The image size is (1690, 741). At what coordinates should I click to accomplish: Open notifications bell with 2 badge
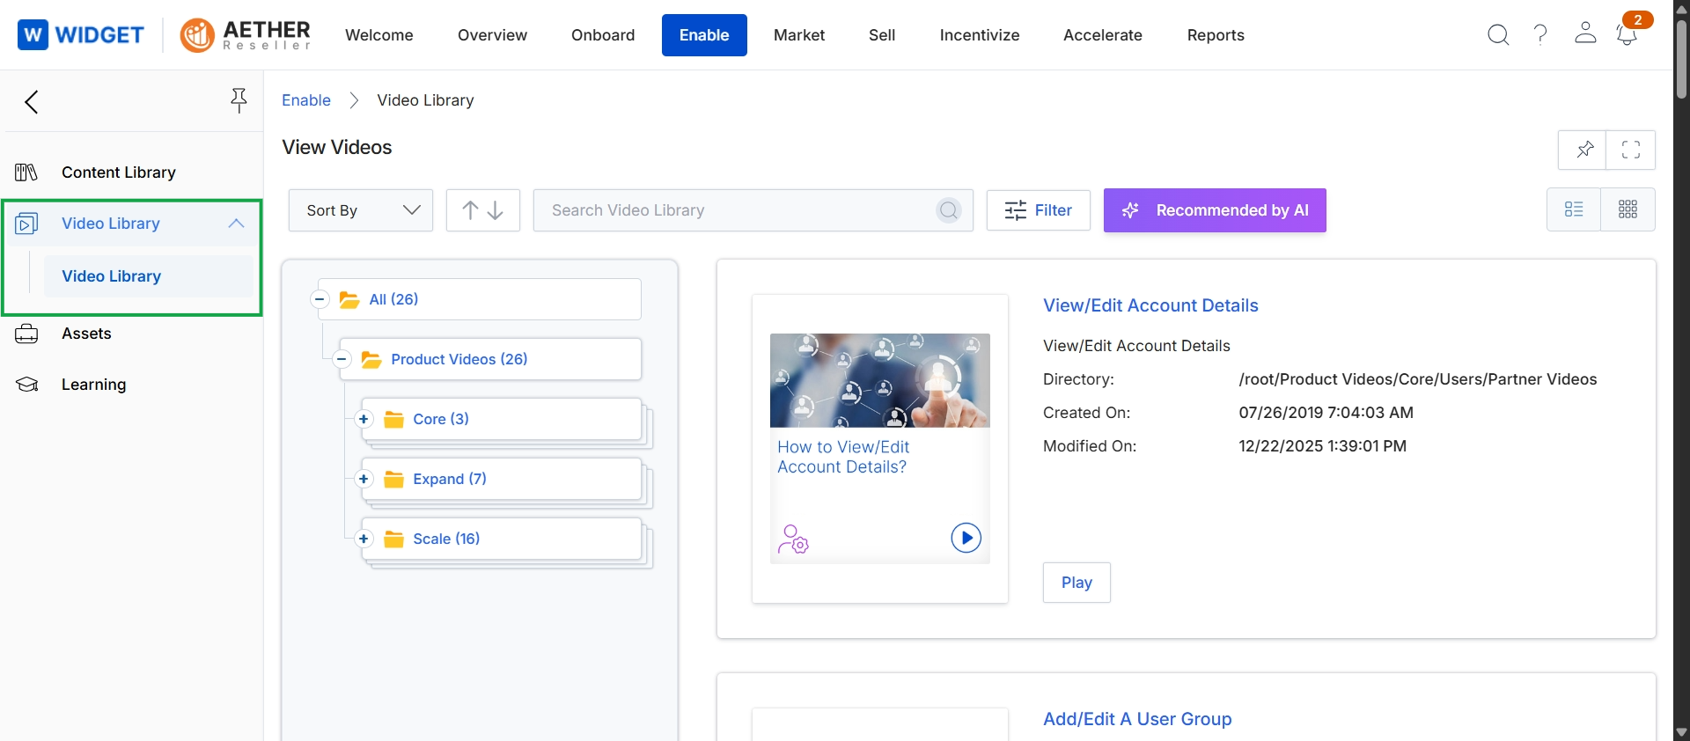coord(1627,35)
